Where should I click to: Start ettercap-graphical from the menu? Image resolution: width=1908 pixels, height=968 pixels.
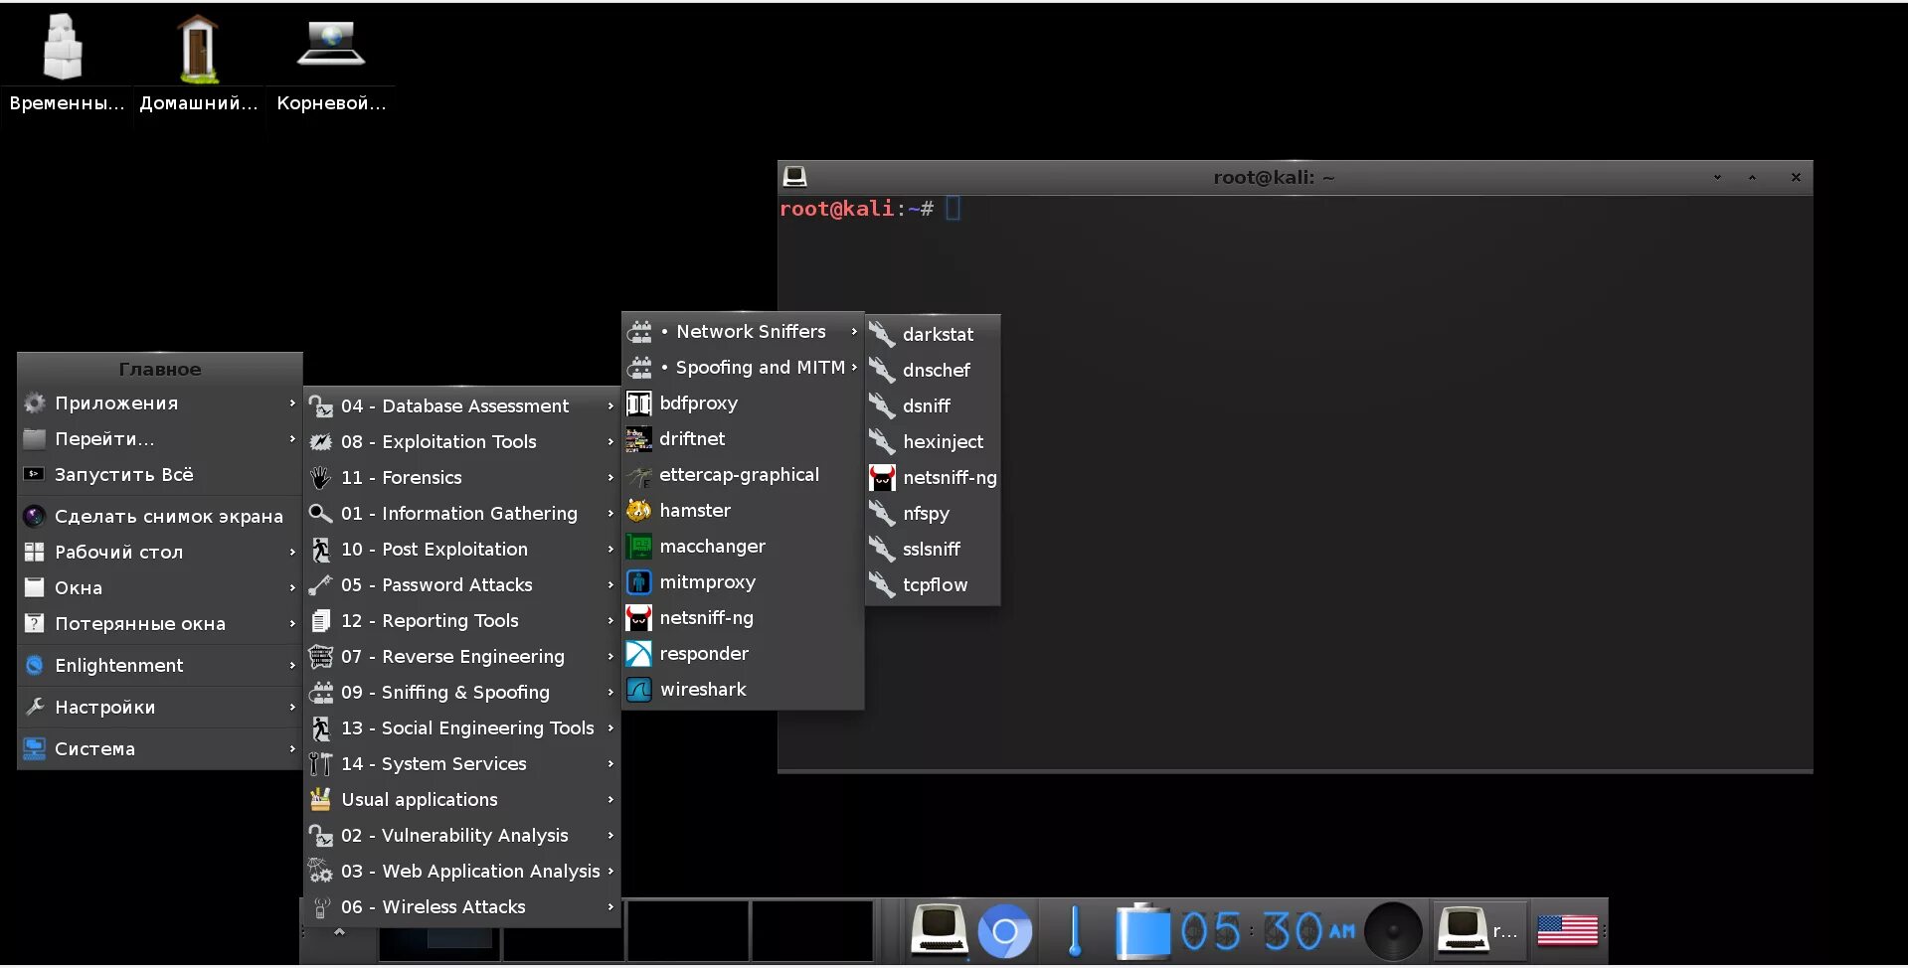743,475
